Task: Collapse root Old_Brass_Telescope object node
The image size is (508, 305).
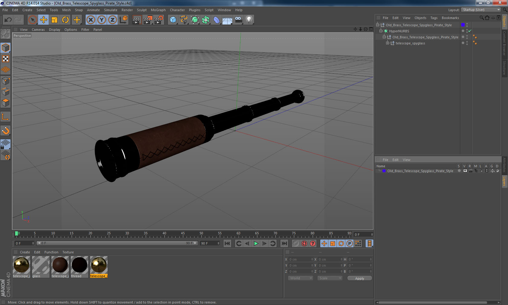Action: pos(378,25)
